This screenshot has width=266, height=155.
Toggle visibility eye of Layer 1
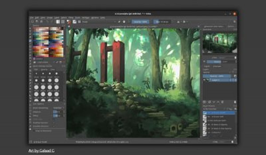click(x=205, y=80)
